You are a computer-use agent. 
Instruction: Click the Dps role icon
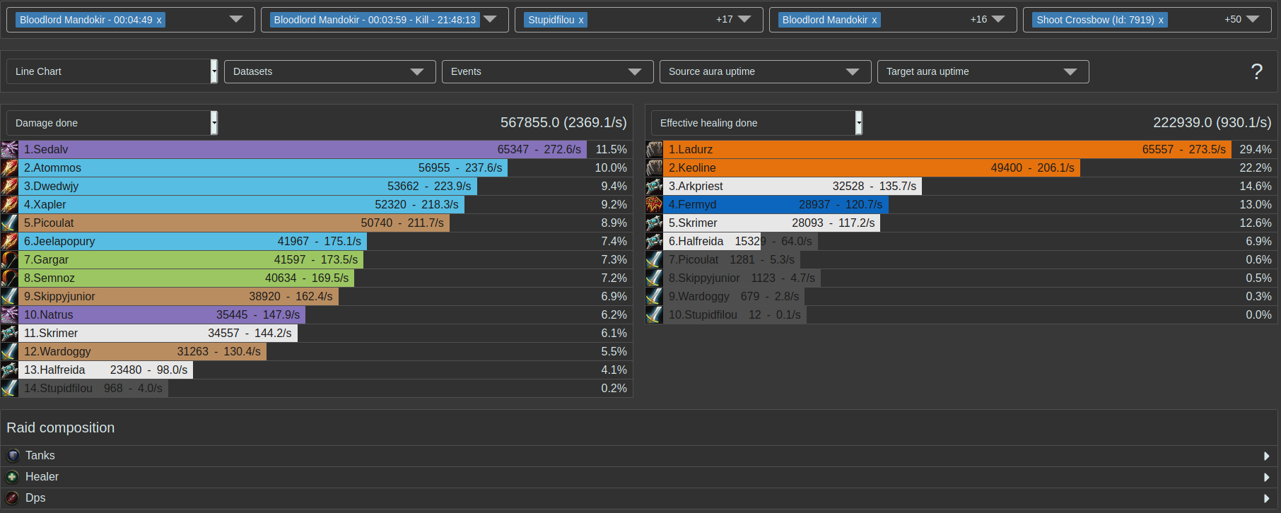(x=13, y=498)
